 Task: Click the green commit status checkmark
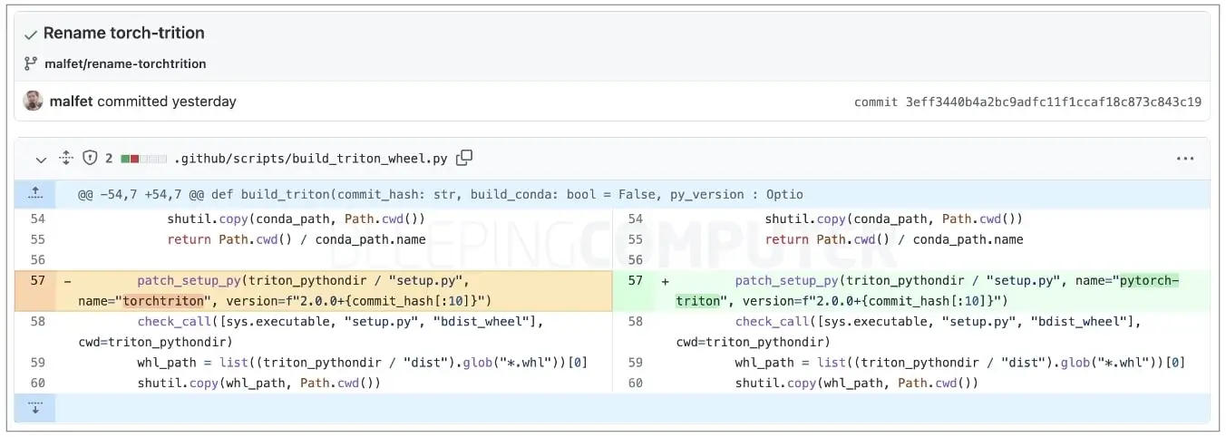click(x=31, y=34)
